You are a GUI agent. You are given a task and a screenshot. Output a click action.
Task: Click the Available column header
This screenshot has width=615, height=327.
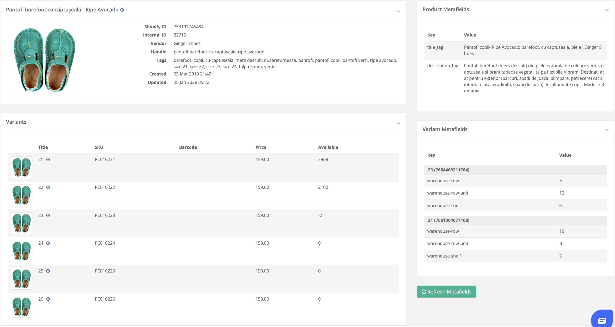click(328, 147)
